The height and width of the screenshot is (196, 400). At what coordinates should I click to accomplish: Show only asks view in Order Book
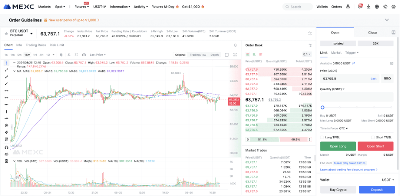[x=261, y=54]
